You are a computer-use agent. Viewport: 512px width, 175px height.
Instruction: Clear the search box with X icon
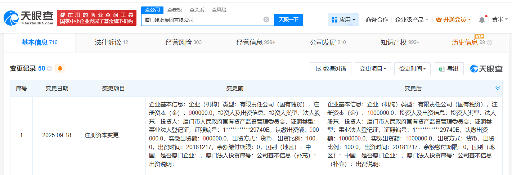coord(266,19)
